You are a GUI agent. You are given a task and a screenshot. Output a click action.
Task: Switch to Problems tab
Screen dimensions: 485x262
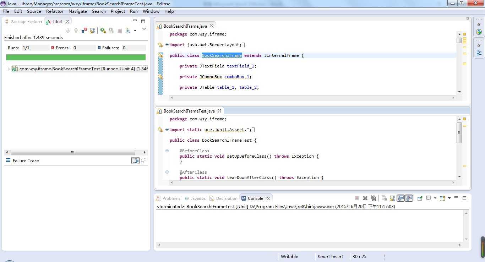169,198
